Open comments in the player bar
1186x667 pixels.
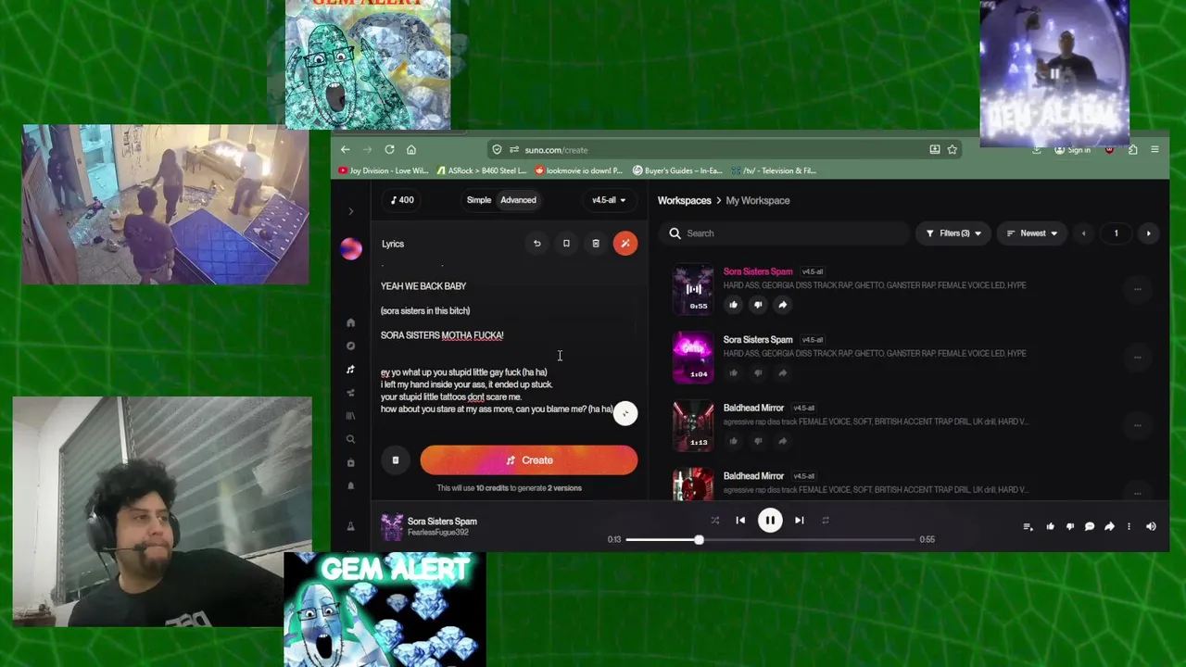(1090, 526)
